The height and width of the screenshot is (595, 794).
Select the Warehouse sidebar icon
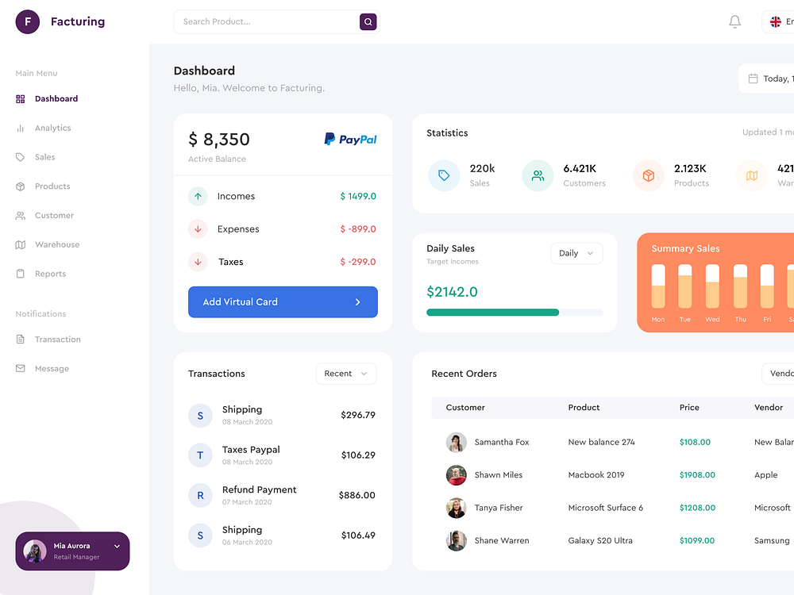click(20, 244)
